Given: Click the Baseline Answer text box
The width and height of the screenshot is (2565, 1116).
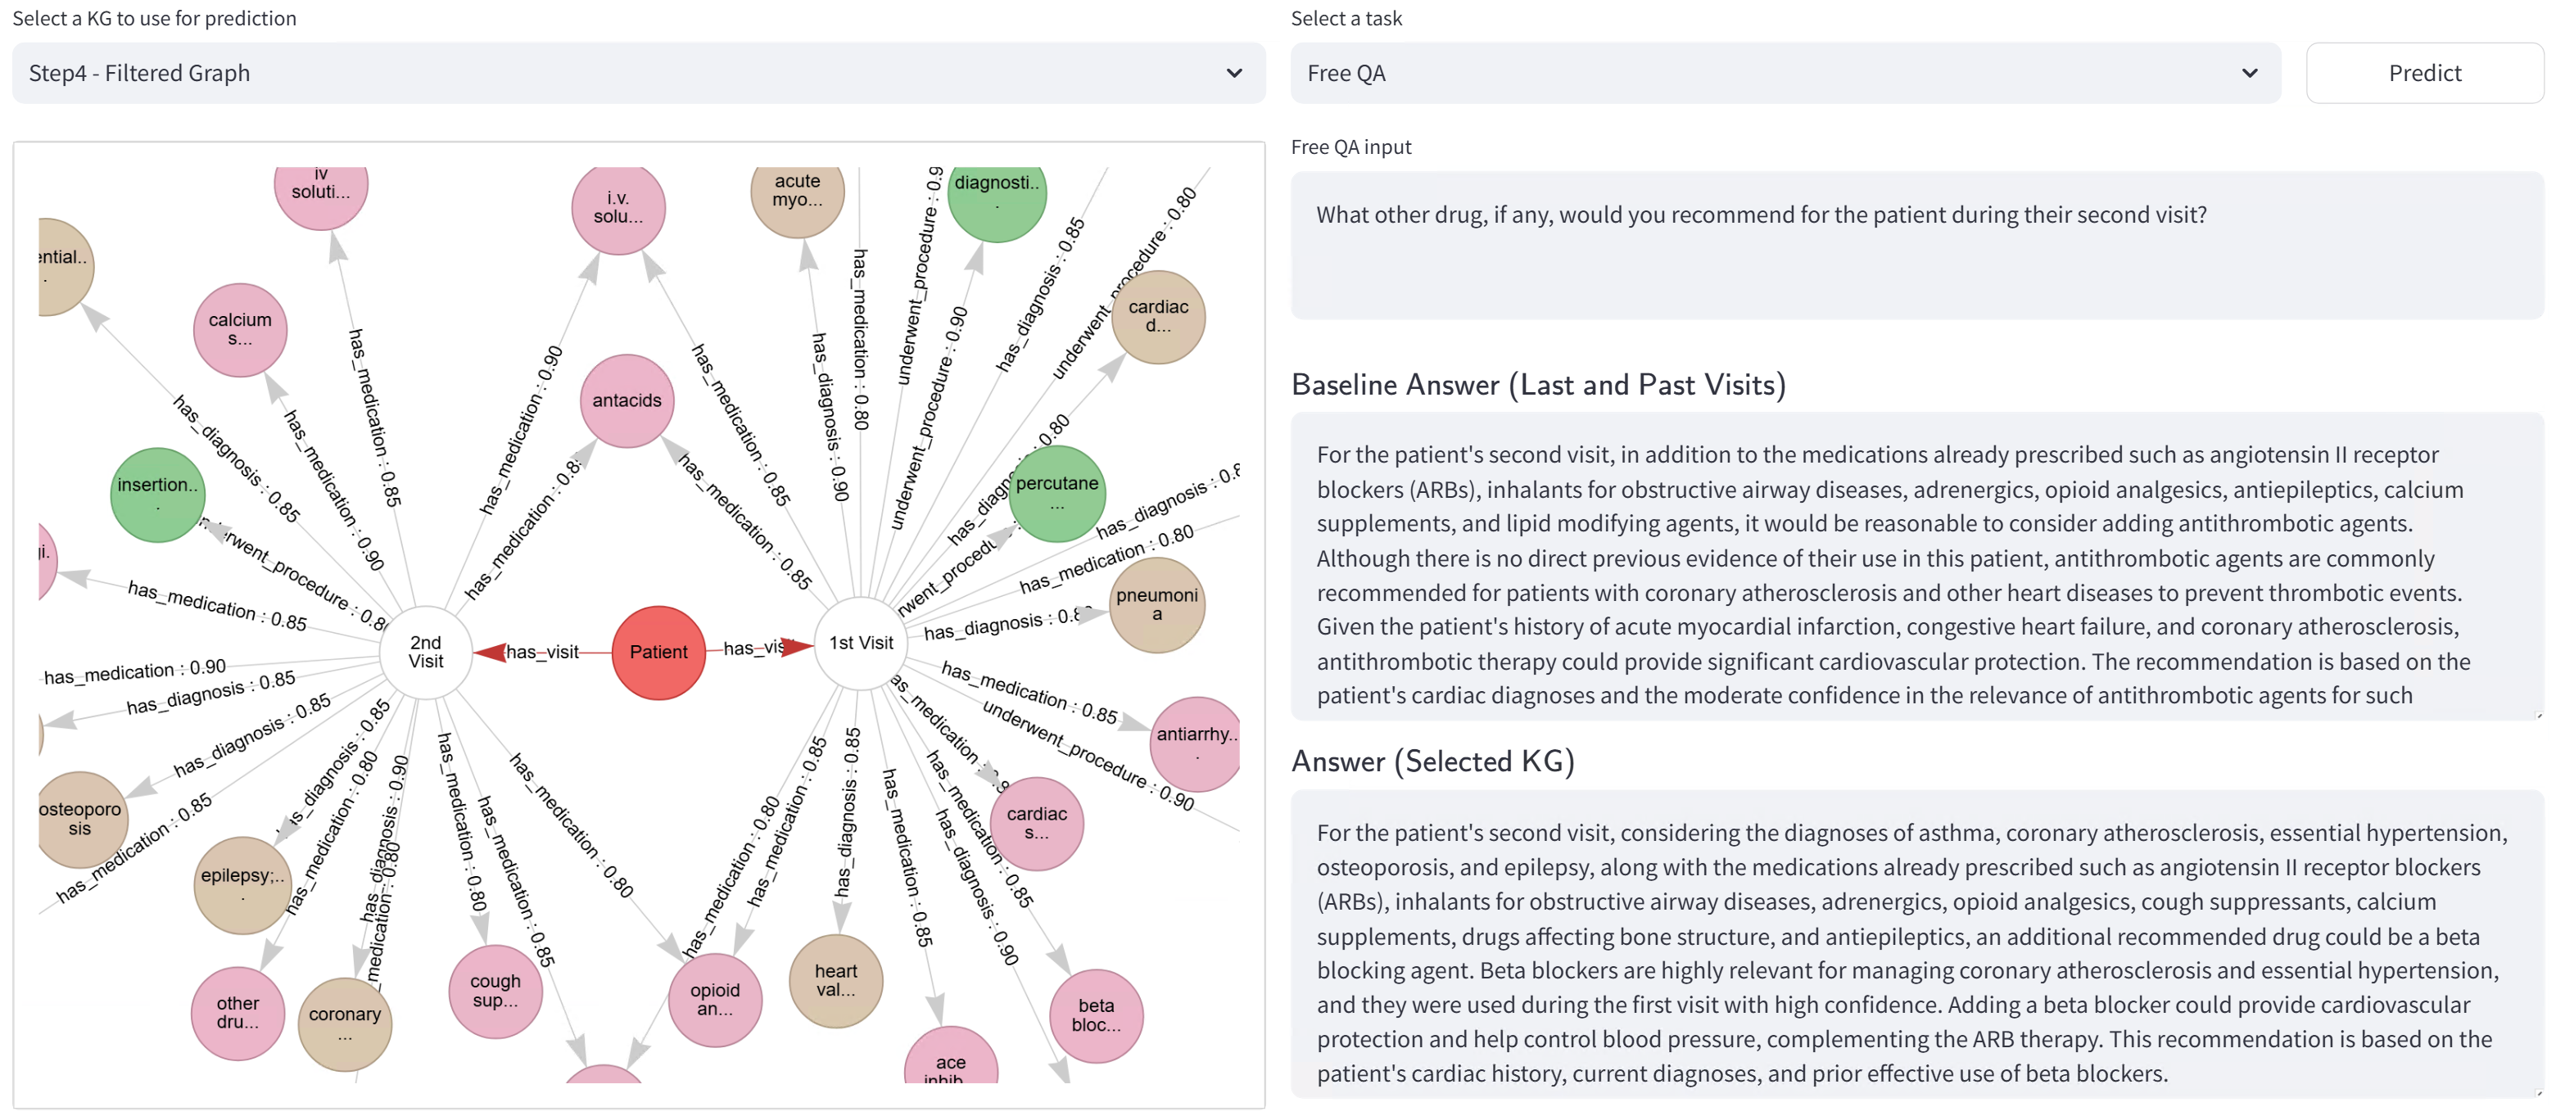Looking at the screenshot, I should pos(1916,566).
